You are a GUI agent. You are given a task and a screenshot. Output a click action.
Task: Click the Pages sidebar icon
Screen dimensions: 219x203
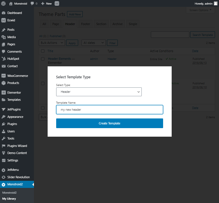(4, 44)
